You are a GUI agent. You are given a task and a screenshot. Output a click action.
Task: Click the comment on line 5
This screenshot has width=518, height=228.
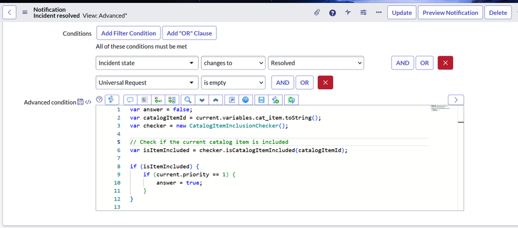[209, 142]
